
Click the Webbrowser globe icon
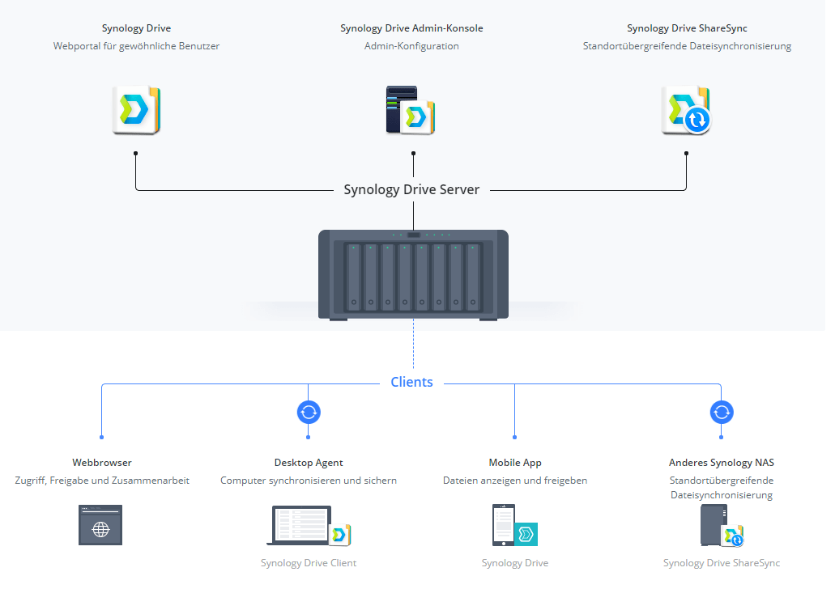(100, 525)
